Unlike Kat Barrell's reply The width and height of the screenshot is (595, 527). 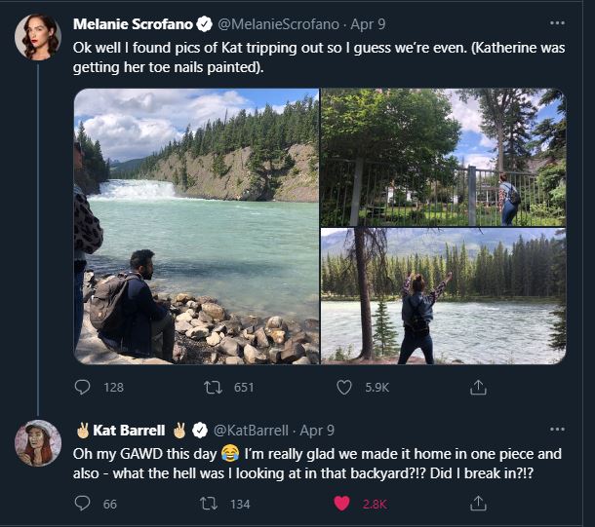click(343, 504)
